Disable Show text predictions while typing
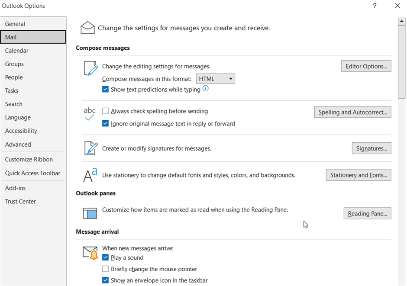The image size is (407, 286). click(x=105, y=89)
